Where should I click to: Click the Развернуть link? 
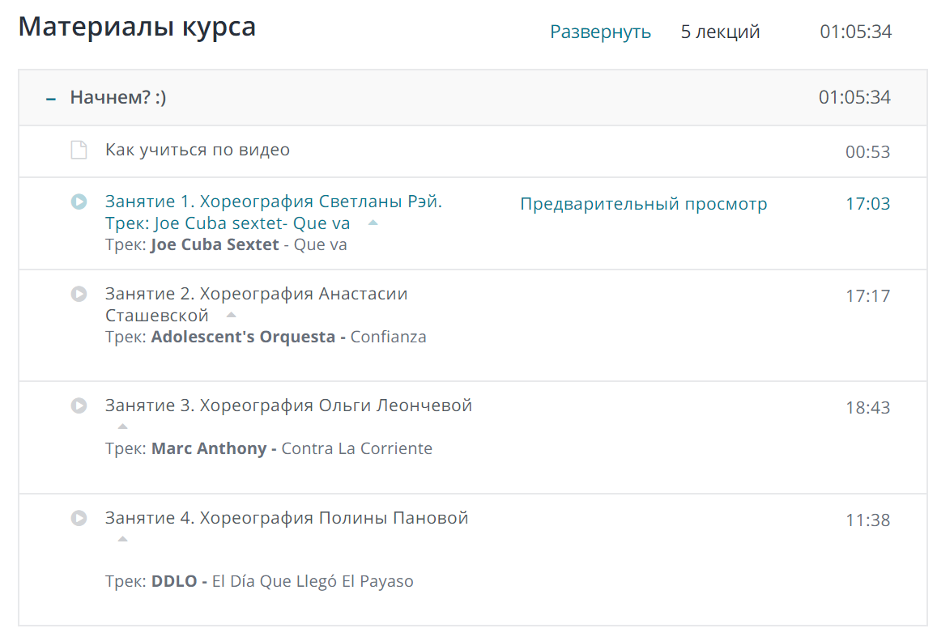pos(600,32)
